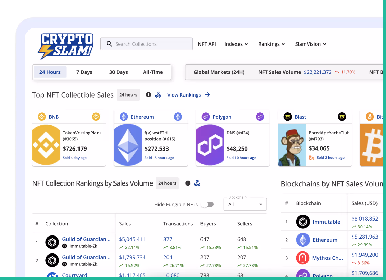Click first Guild of Guardians collection logo
Screen dimensions: 386x280
click(52, 242)
